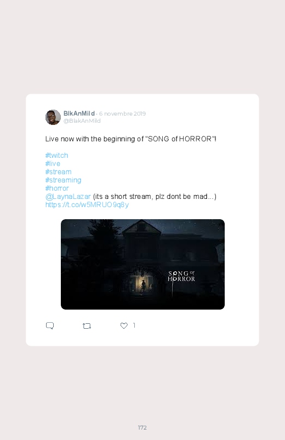The width and height of the screenshot is (285, 440).
Task: Open the #twitch hashtag
Action: tap(56, 155)
